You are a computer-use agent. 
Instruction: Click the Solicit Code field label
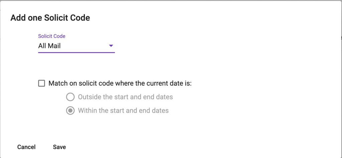click(52, 36)
